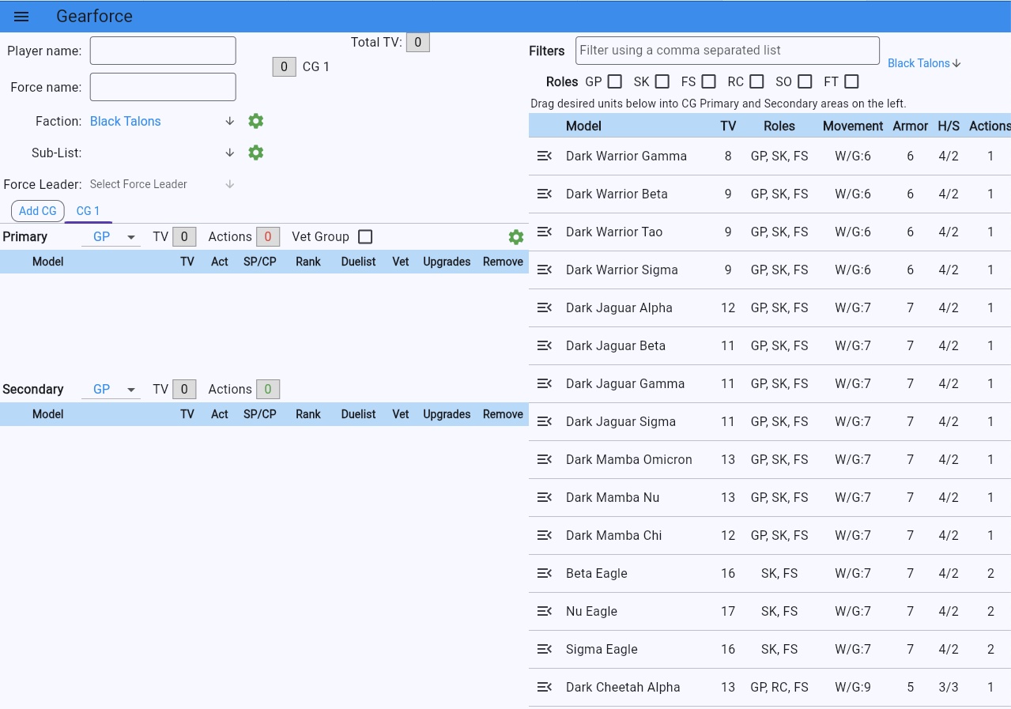Open the hamburger navigation menu
1011x709 pixels.
[x=21, y=17]
